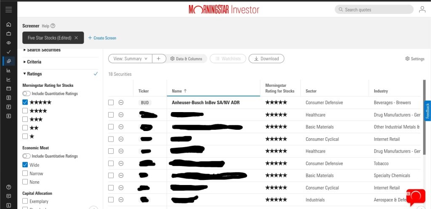The image size is (431, 209).
Task: Click Create Screen
Action: (x=102, y=38)
